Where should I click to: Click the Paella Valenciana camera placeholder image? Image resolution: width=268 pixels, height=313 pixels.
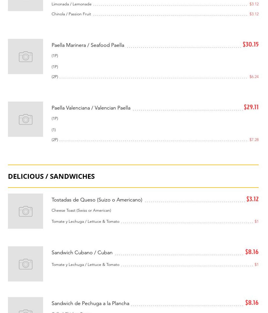point(26,119)
